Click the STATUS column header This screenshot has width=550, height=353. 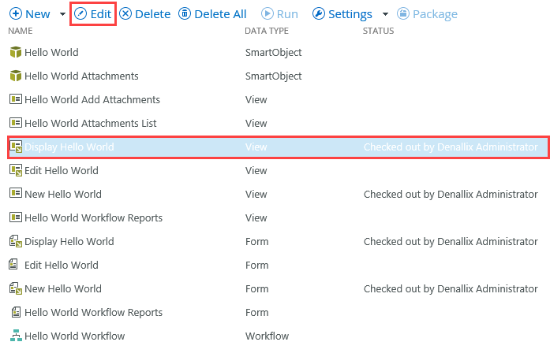(x=378, y=32)
